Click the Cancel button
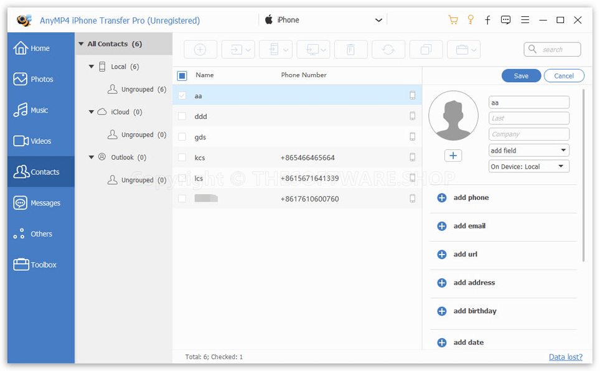The width and height of the screenshot is (600, 371). click(x=564, y=76)
